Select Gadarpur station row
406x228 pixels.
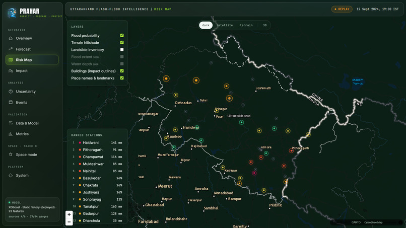pos(97,213)
